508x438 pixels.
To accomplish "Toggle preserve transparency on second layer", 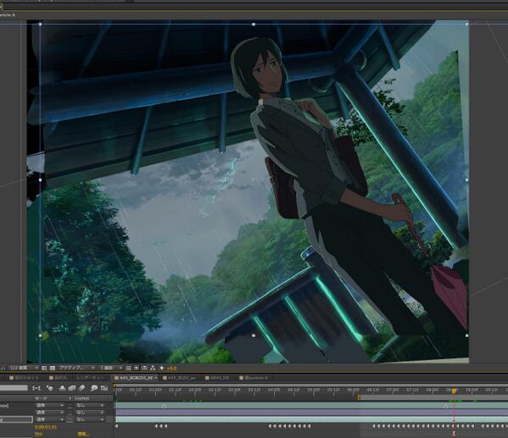I will 70,413.
